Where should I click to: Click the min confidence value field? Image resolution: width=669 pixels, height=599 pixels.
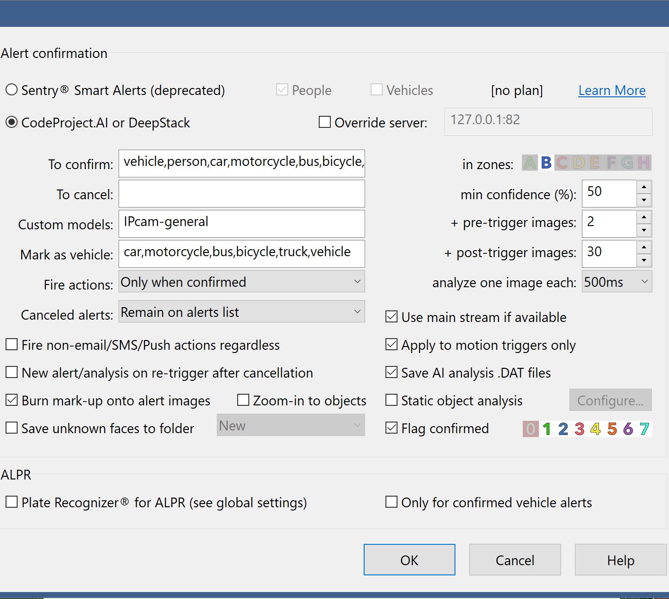click(609, 193)
